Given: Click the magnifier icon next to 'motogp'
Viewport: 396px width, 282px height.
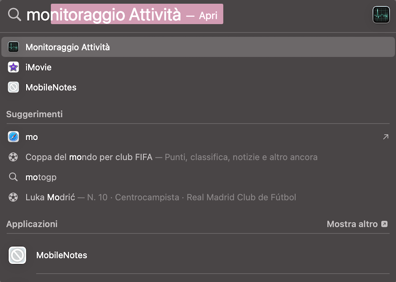Looking at the screenshot, I should (13, 177).
